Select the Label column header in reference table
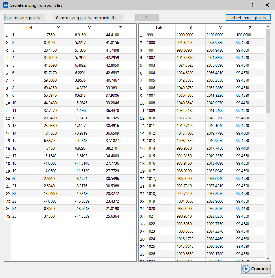 (161, 28)
